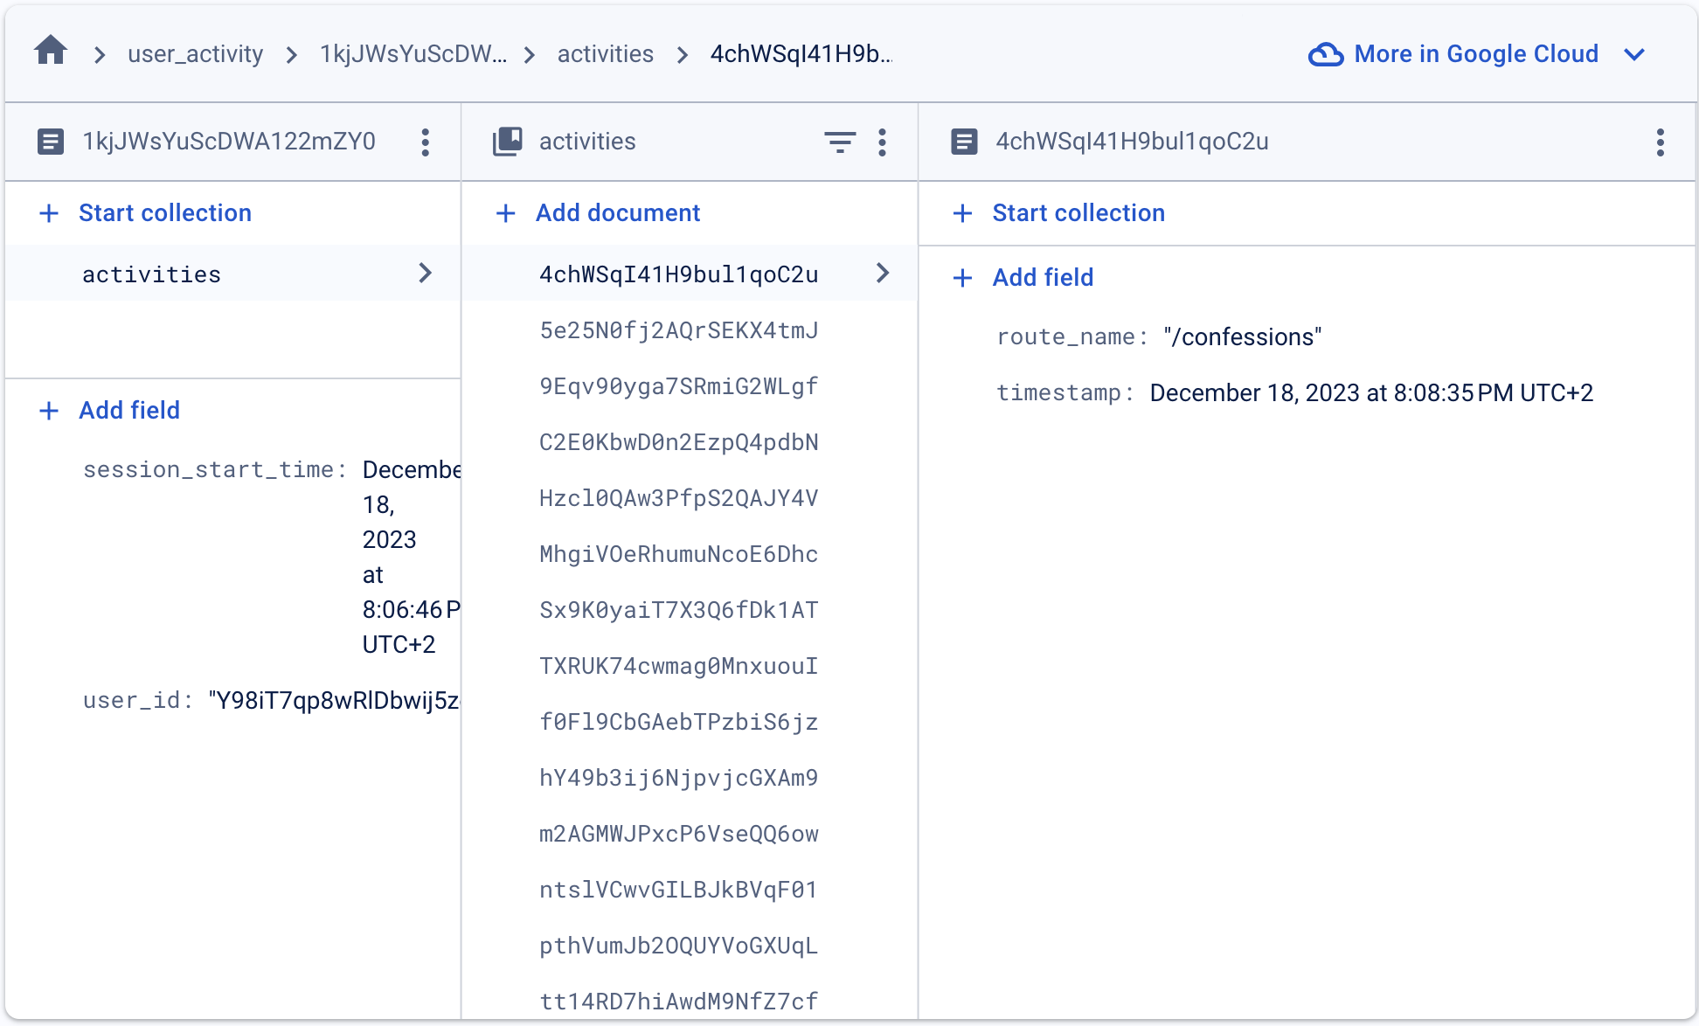Open filter icon in activities panel
The width and height of the screenshot is (1699, 1026).
pos(839,142)
